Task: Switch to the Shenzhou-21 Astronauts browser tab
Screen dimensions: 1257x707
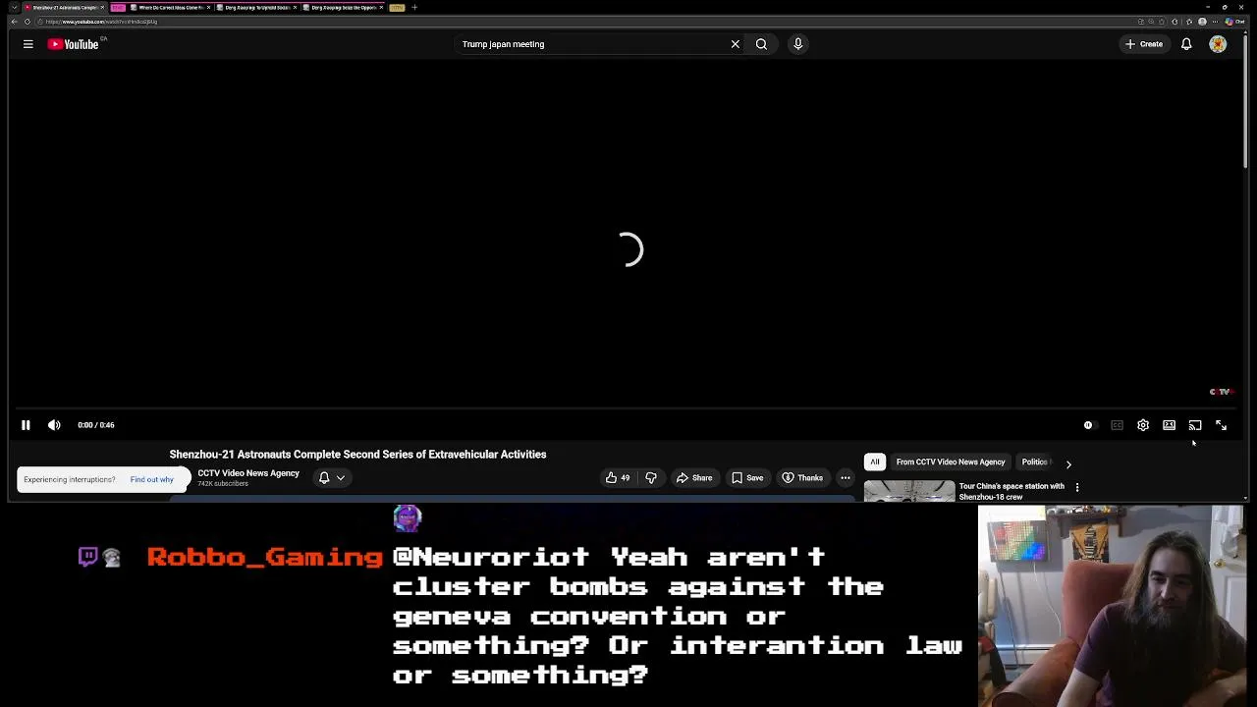Action: (x=64, y=7)
